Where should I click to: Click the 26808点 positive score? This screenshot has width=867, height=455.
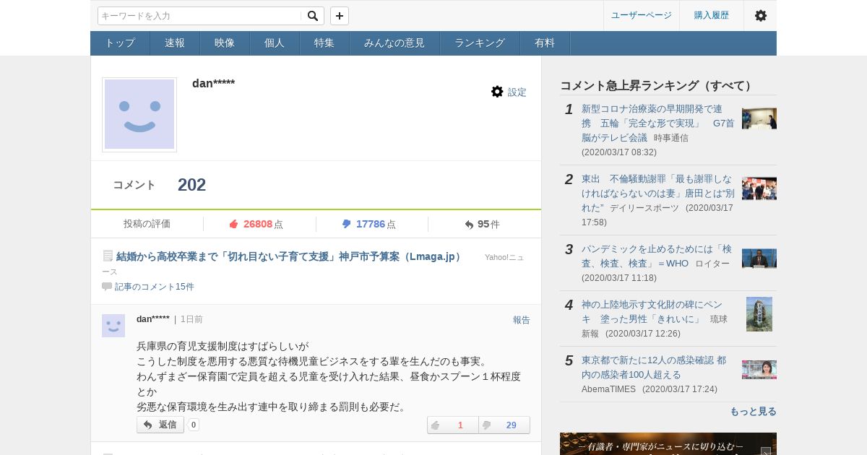coord(263,224)
